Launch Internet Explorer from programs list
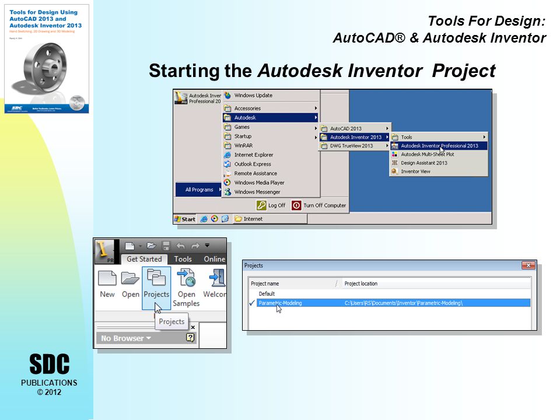The image size is (560, 420). click(271, 155)
